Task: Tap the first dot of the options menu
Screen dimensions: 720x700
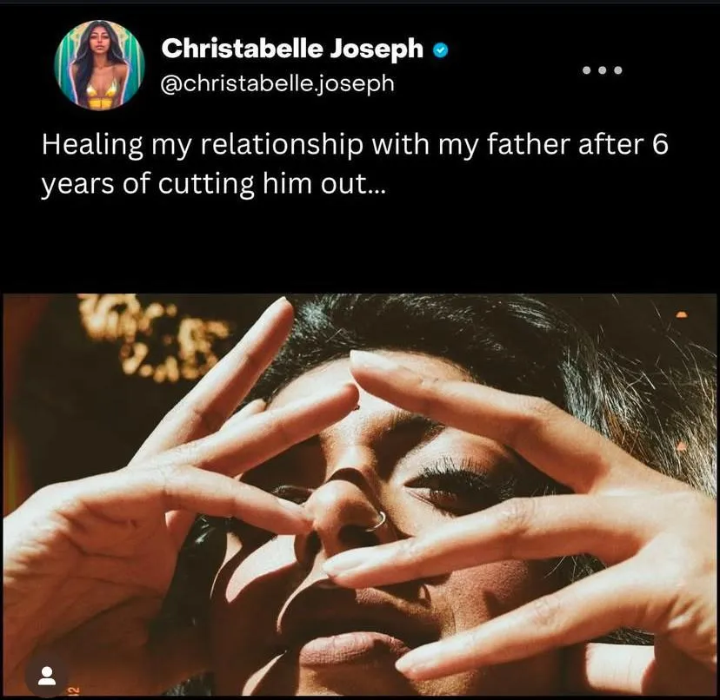Action: tap(586, 70)
